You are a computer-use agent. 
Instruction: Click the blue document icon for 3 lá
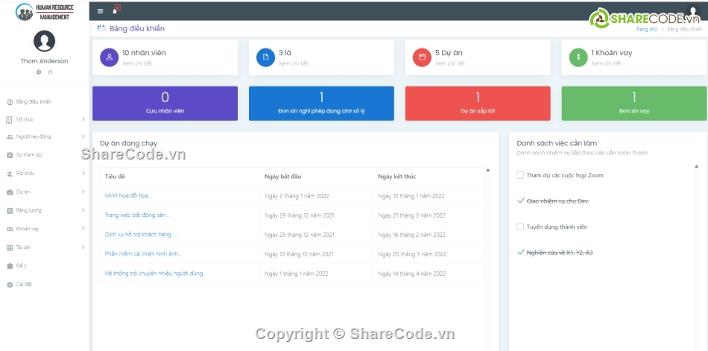tap(265, 57)
